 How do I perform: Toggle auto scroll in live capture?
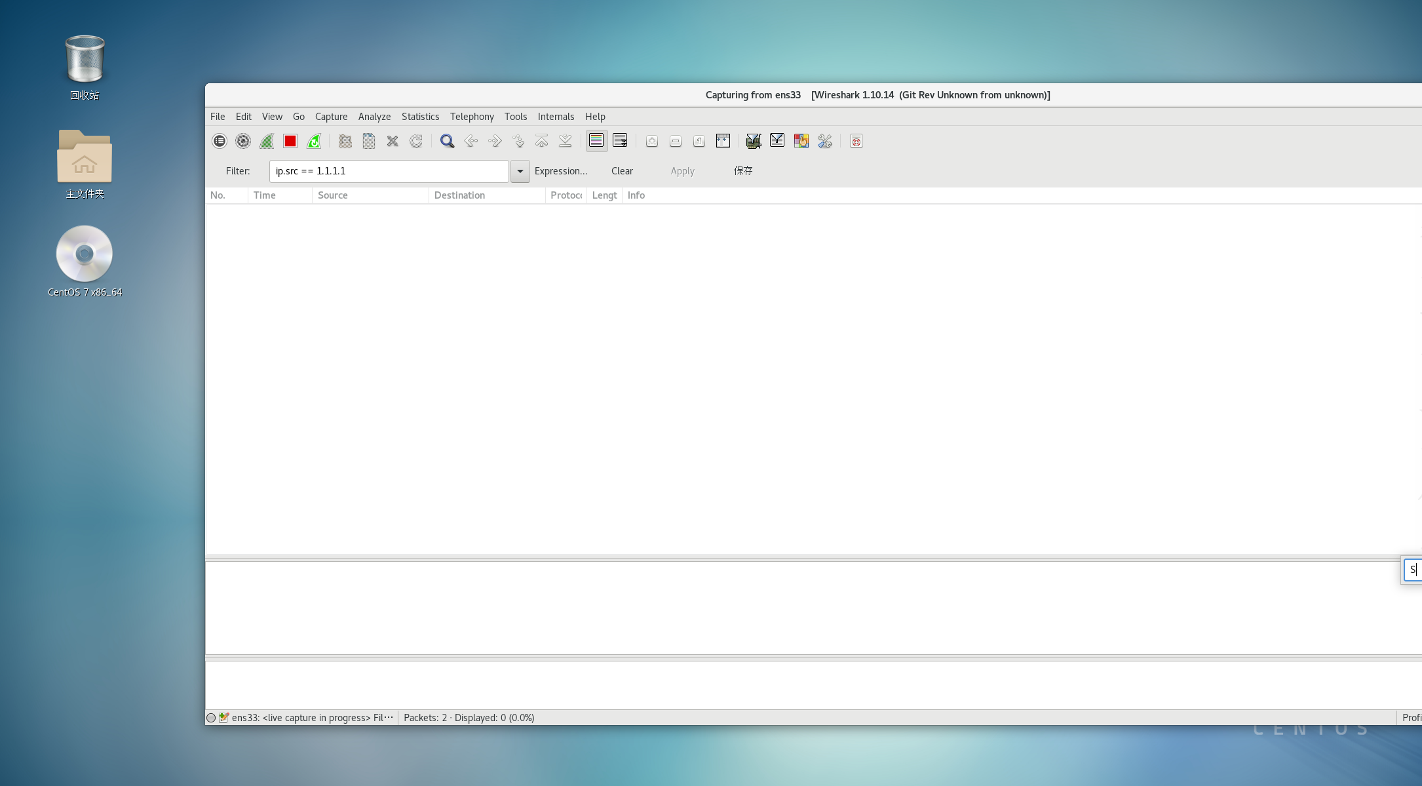point(620,141)
